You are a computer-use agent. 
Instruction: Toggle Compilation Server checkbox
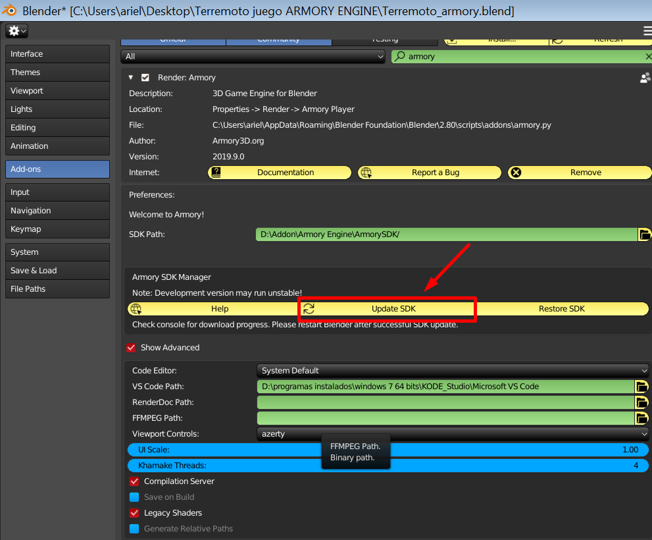(134, 481)
